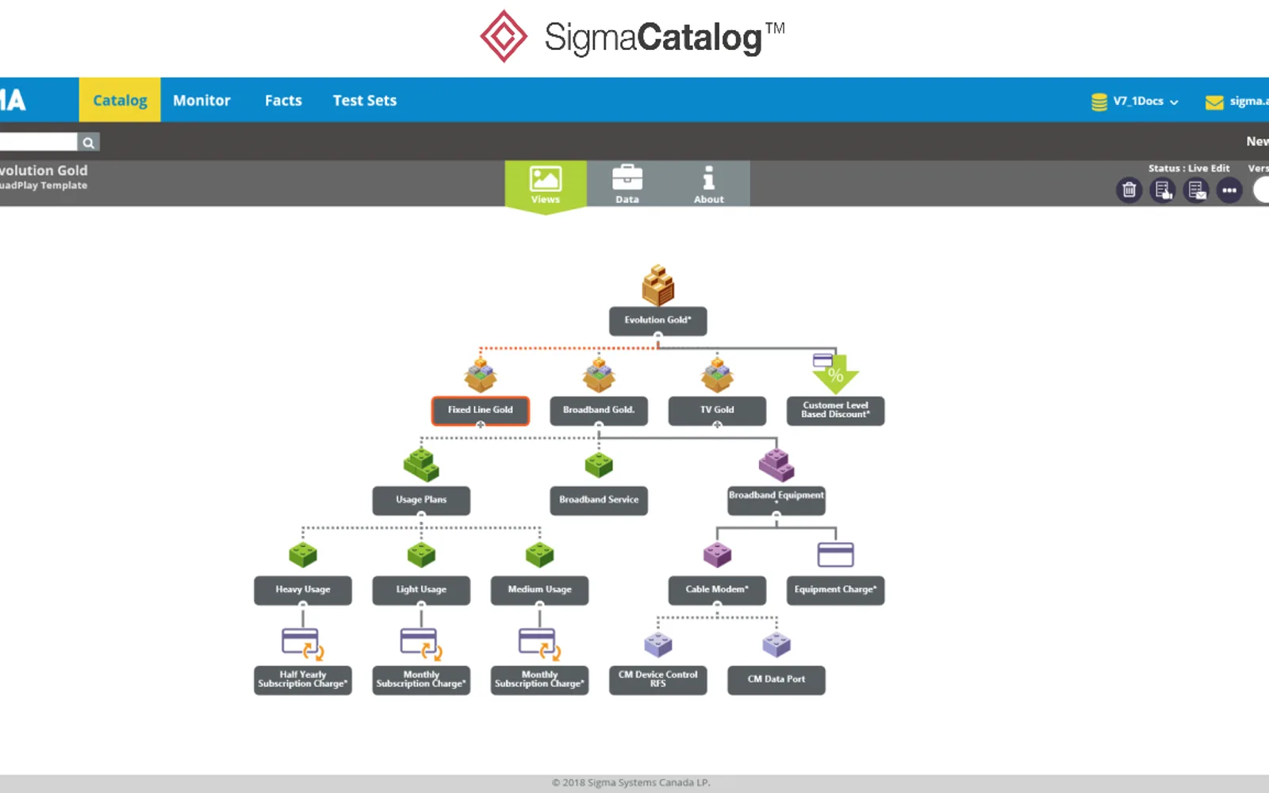
Task: Expand the TV Gold node connector
Action: point(717,426)
